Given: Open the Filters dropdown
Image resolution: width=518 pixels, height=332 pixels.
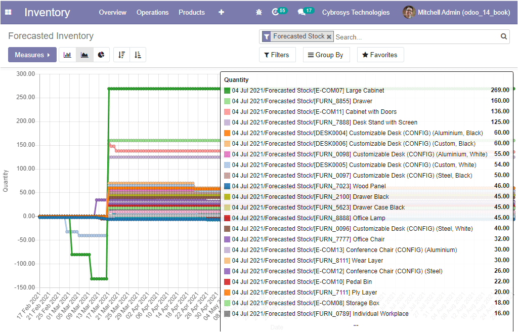Looking at the screenshot, I should (x=277, y=55).
